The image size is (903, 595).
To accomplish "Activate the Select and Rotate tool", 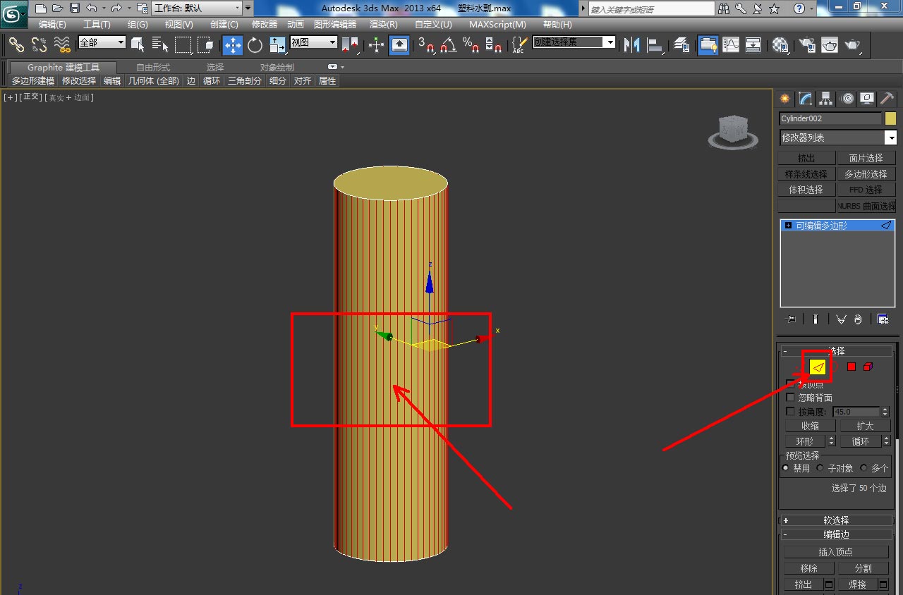I will click(x=255, y=45).
